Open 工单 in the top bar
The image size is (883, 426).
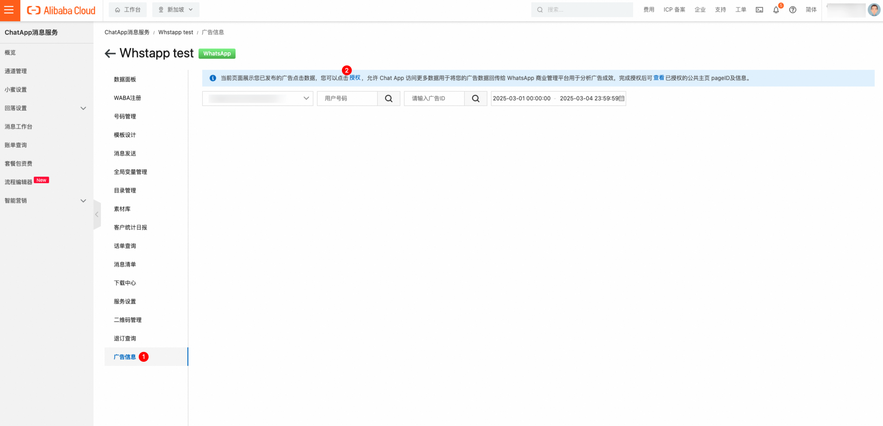[741, 10]
